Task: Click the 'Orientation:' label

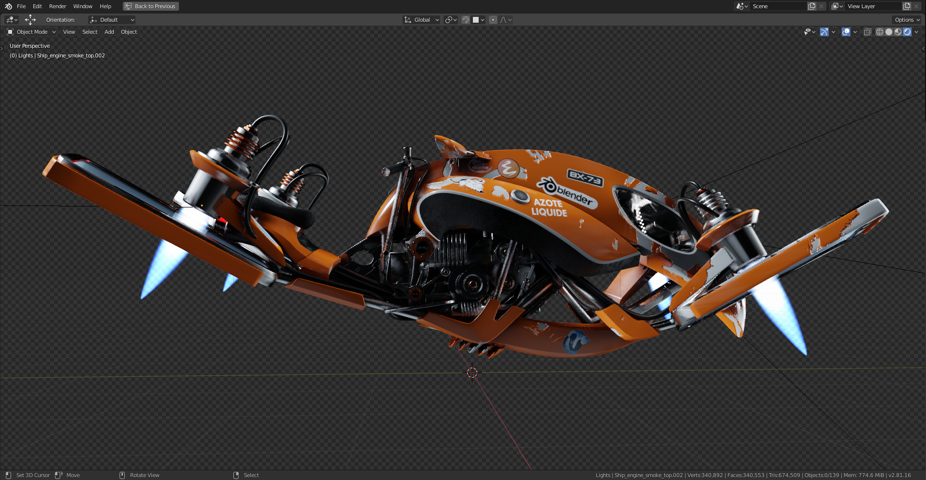Action: coord(60,20)
